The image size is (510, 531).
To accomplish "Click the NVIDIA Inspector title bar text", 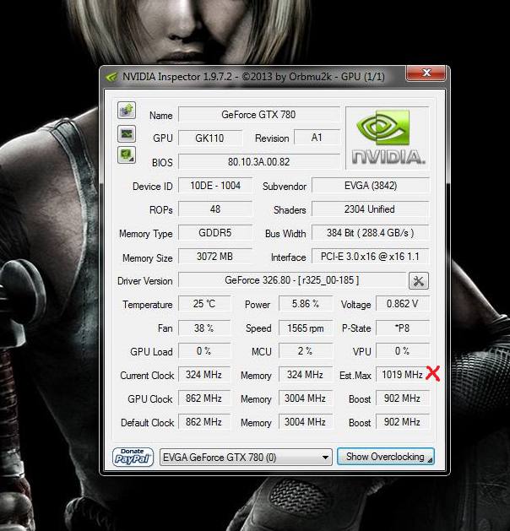I will click(x=253, y=77).
